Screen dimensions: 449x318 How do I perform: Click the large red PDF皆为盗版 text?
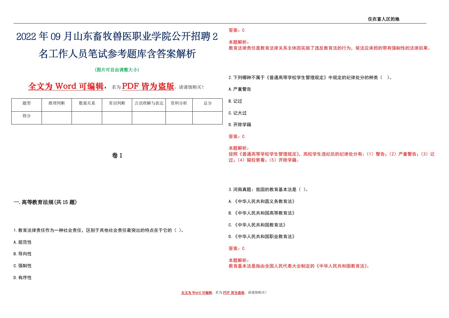pos(148,86)
